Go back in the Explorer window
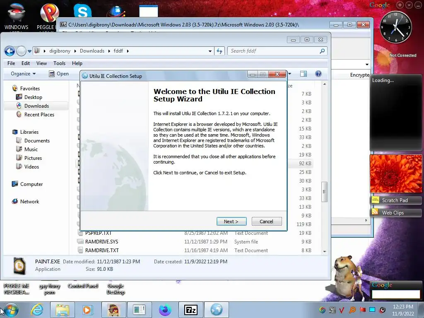The width and height of the screenshot is (424, 318). 10,51
